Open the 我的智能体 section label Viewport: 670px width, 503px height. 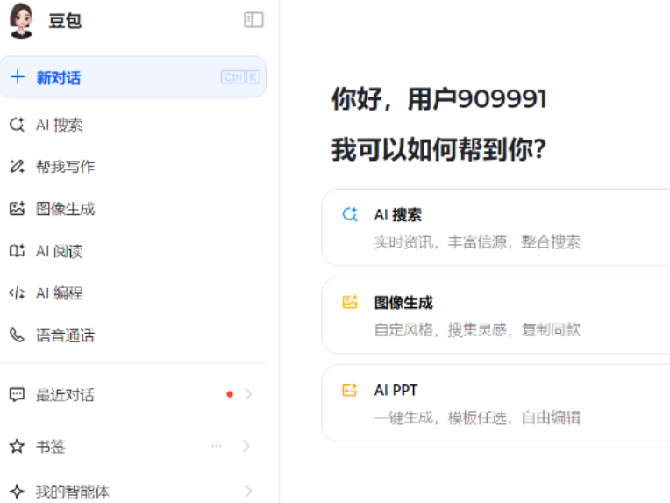click(73, 492)
